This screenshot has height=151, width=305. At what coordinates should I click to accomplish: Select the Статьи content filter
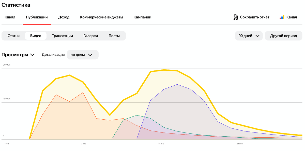point(13,36)
